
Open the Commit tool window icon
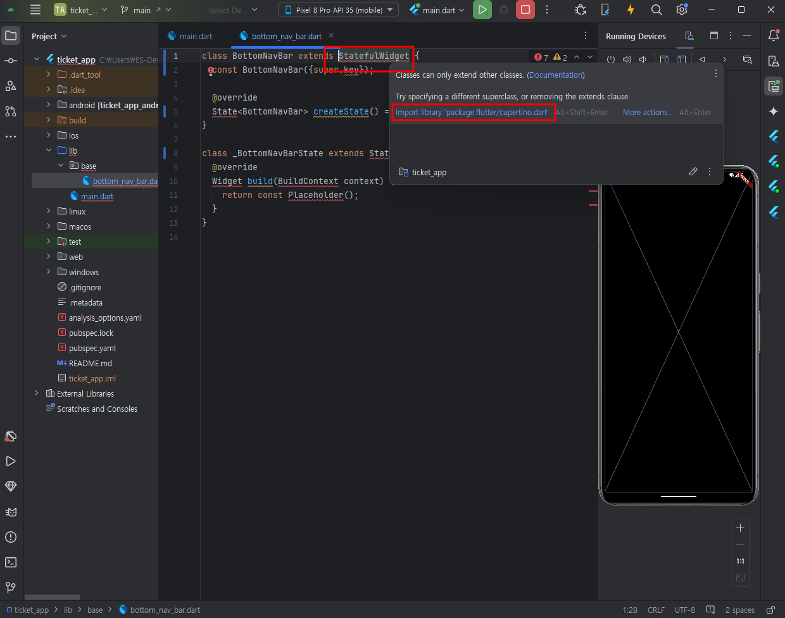11,61
